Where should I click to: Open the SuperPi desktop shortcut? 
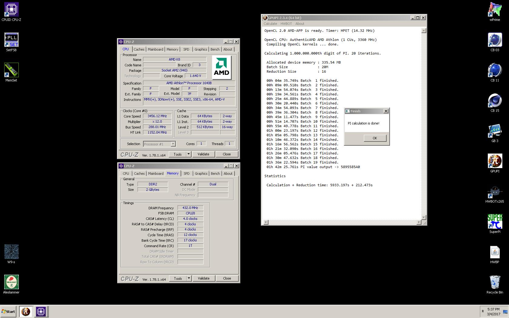(495, 224)
